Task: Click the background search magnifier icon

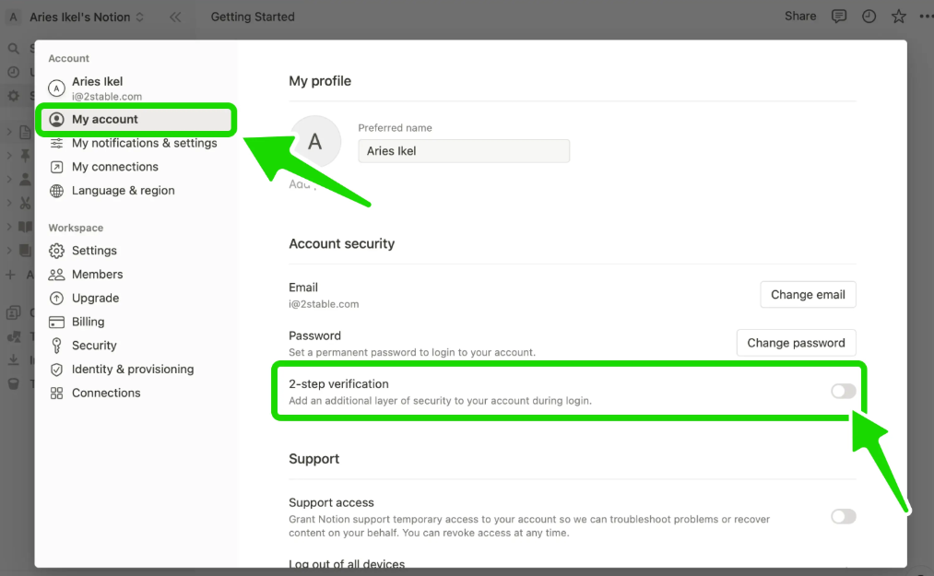Action: (x=13, y=48)
